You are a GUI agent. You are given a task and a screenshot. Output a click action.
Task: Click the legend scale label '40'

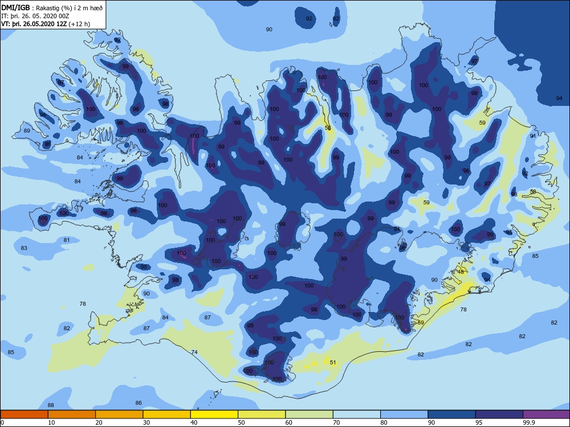[194, 422]
